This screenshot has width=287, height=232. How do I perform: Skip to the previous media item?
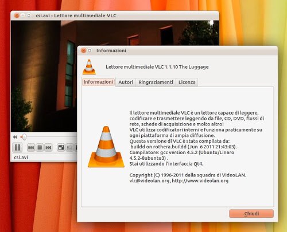point(31,148)
